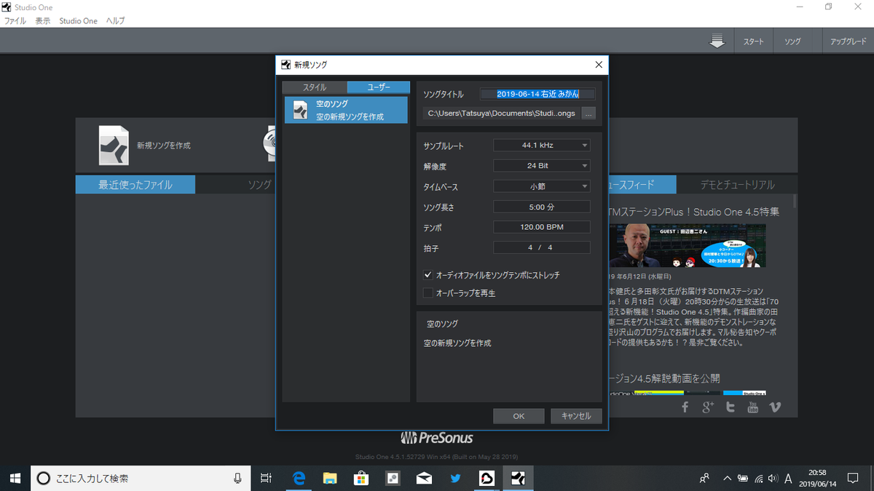Click the battery icon in system tray
The width and height of the screenshot is (874, 491).
pyautogui.click(x=742, y=478)
